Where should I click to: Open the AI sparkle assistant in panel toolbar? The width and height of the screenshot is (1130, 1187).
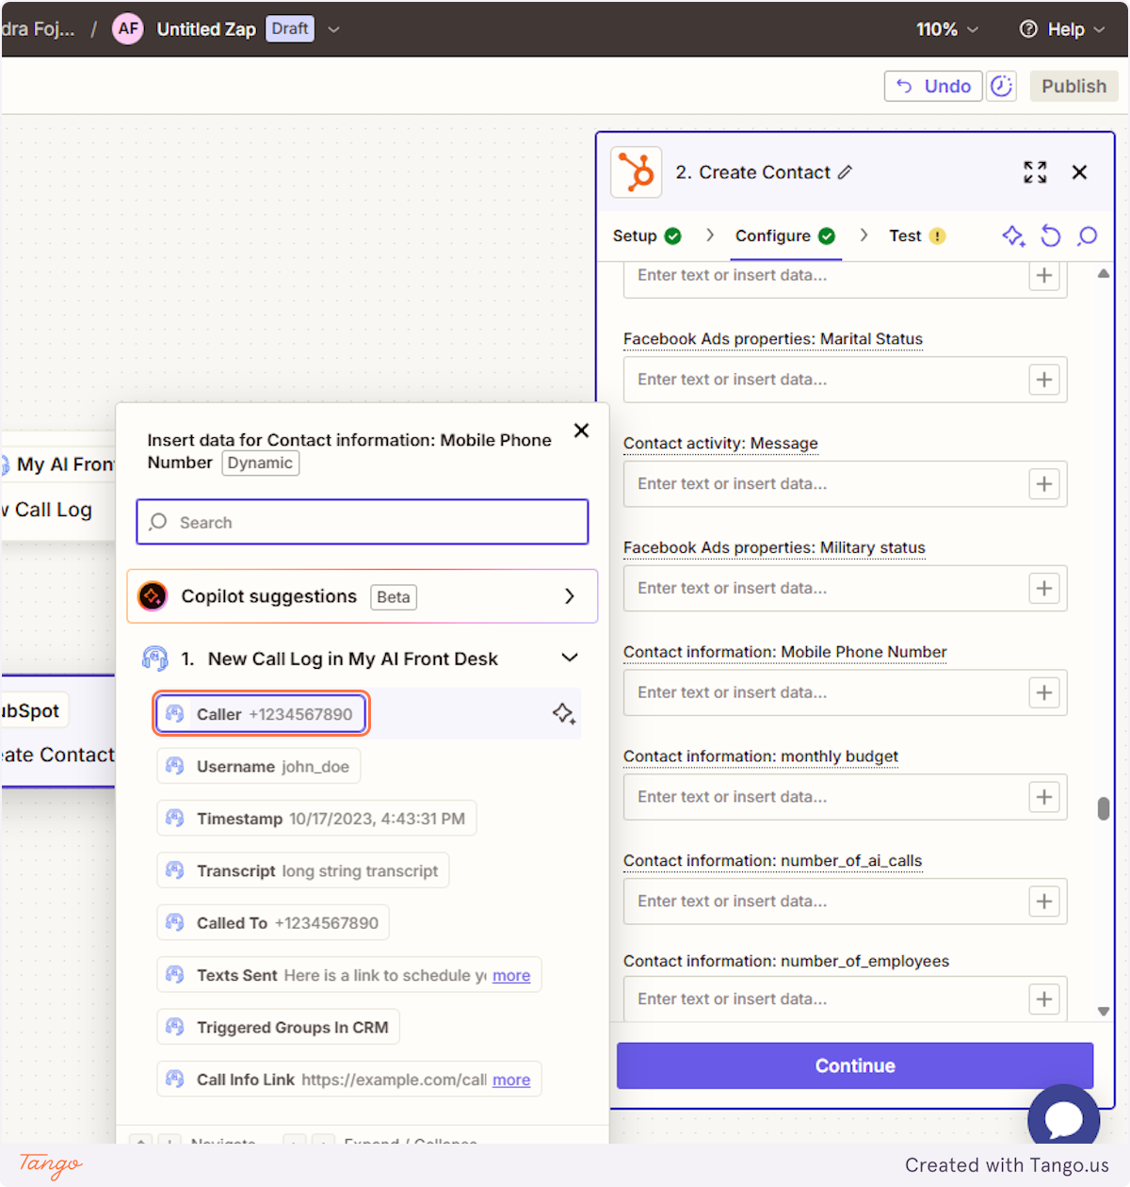tap(1013, 236)
